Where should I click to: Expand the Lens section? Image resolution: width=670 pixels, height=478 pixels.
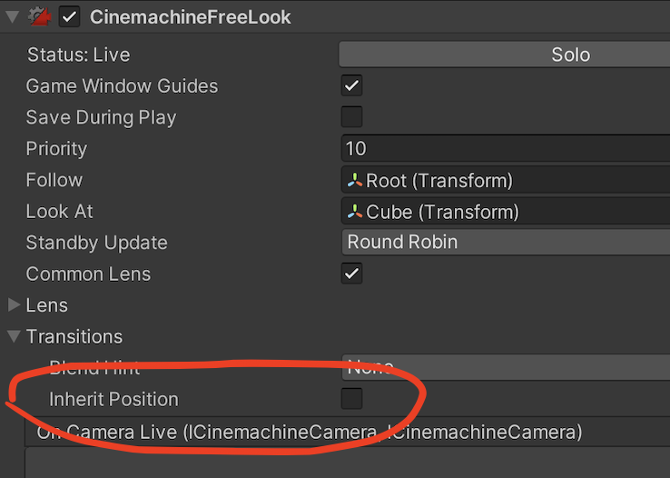pos(14,305)
